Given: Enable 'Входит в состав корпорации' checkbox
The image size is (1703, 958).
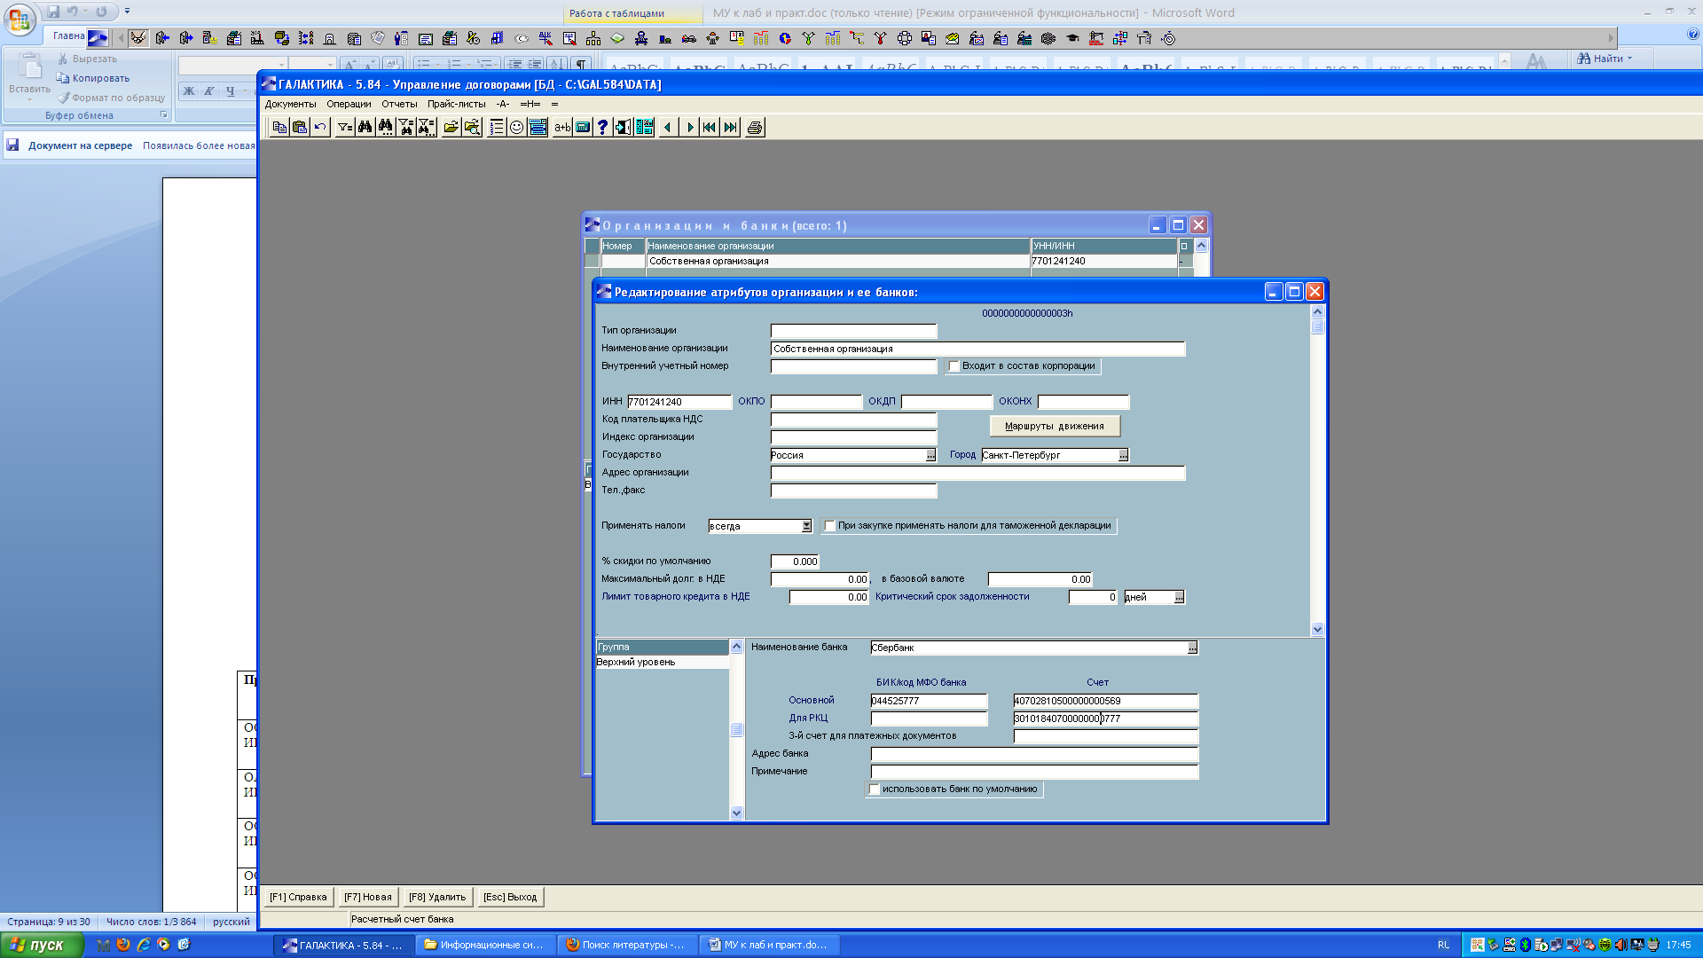Looking at the screenshot, I should click(954, 366).
